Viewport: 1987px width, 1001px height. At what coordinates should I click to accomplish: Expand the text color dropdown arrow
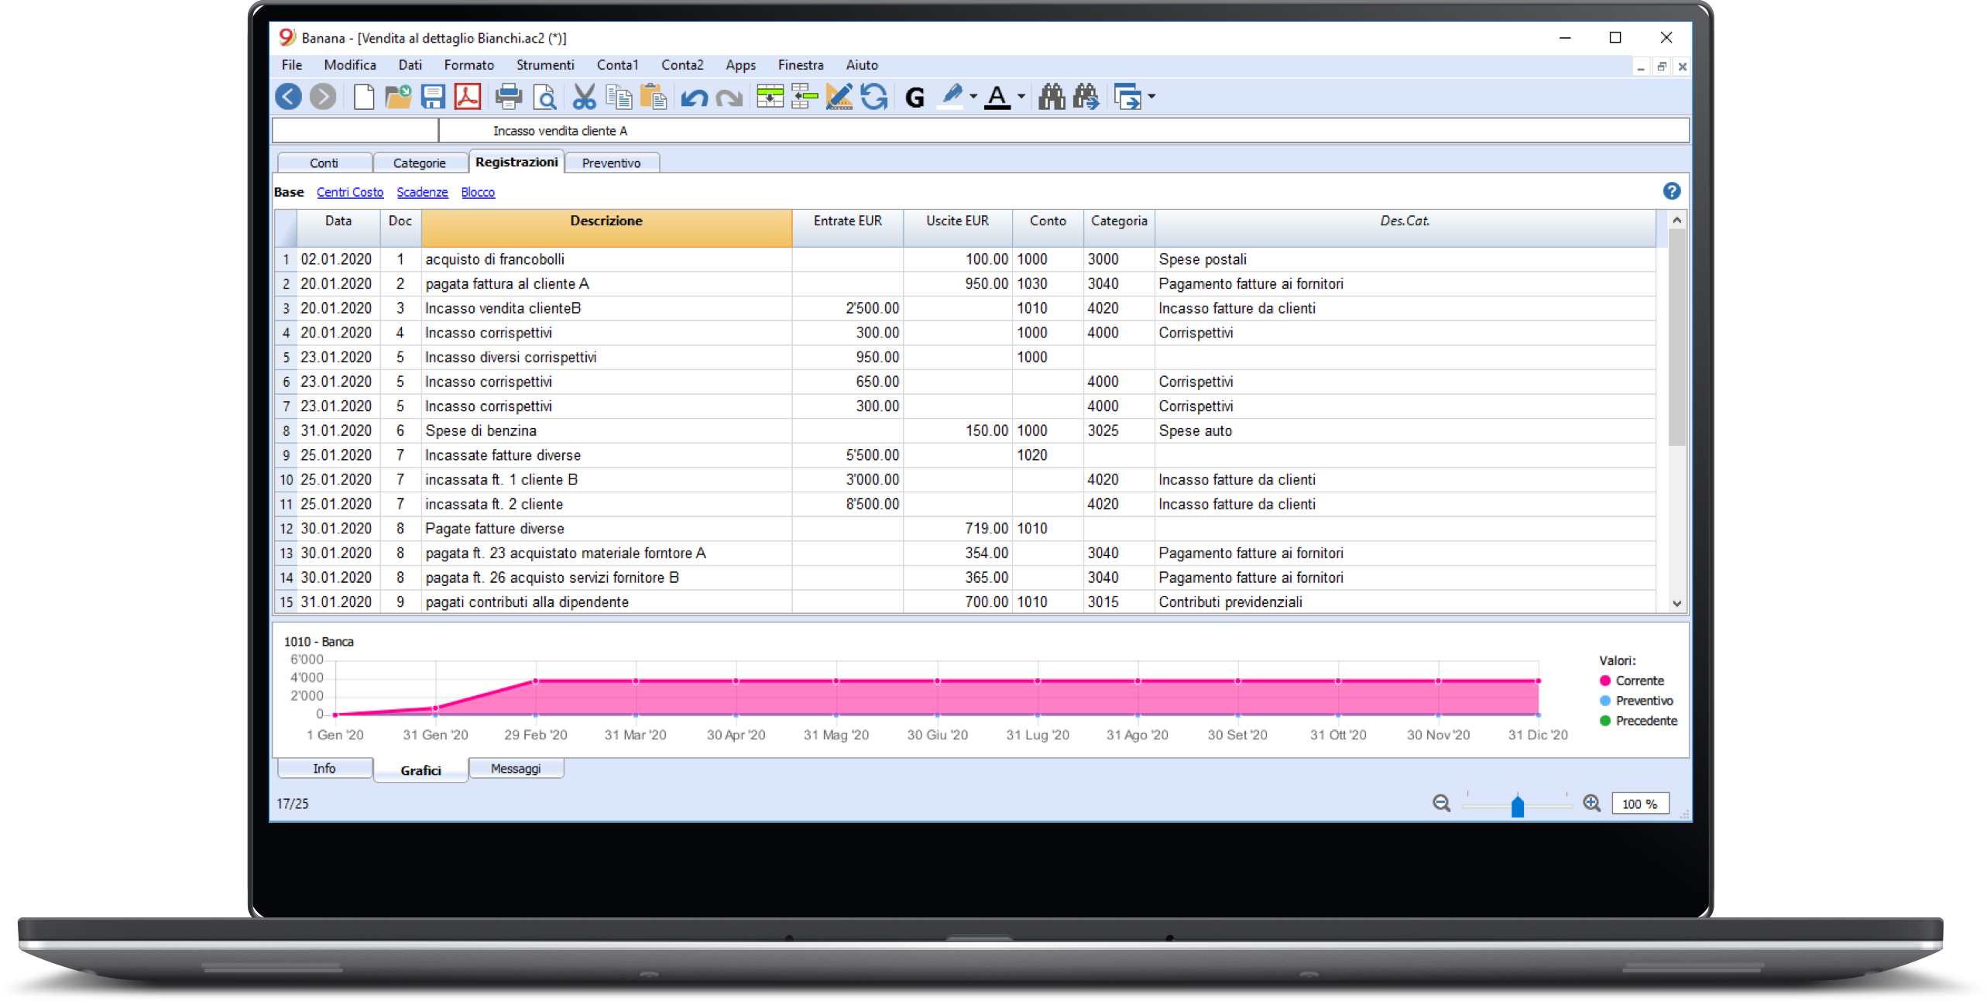click(1021, 97)
